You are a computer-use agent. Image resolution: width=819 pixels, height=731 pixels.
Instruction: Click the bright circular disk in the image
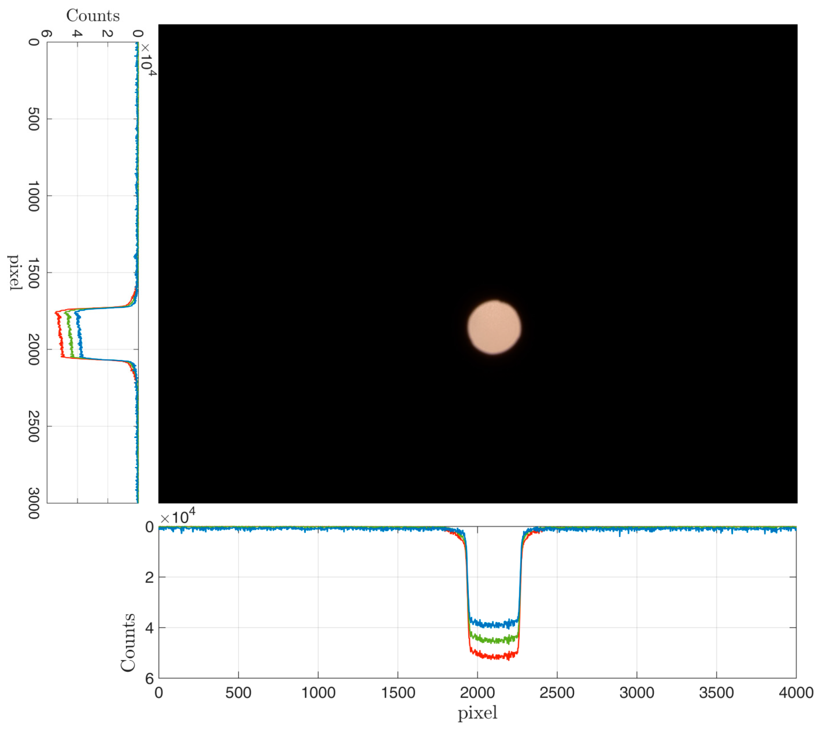[494, 327]
